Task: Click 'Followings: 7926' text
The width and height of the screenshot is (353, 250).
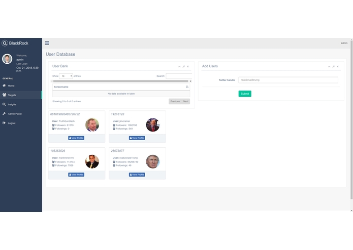Action: [x=64, y=165]
